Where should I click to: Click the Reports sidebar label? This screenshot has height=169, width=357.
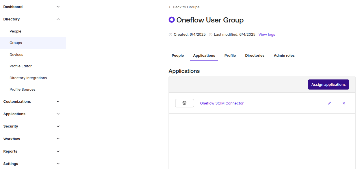10,151
